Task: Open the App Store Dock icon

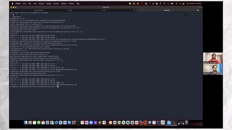Action: pyautogui.click(x=69, y=122)
